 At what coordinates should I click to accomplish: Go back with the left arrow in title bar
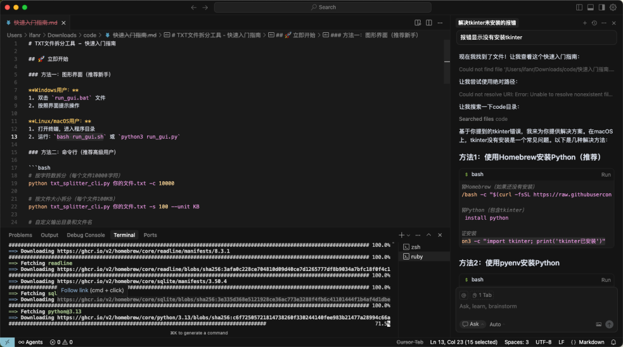[x=193, y=7]
